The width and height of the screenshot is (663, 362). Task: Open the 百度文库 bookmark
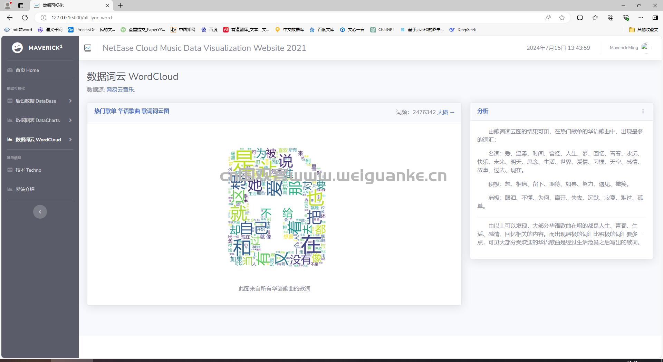pos(322,30)
